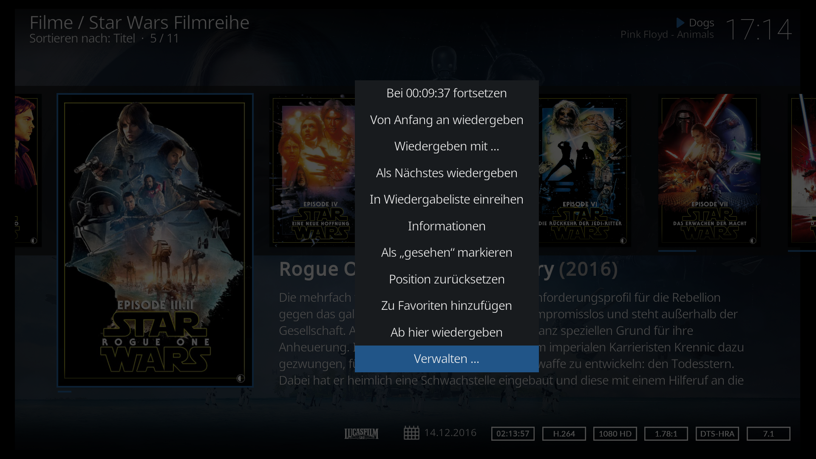
Task: Click the 1080 HD resolution badge
Action: [x=615, y=433]
